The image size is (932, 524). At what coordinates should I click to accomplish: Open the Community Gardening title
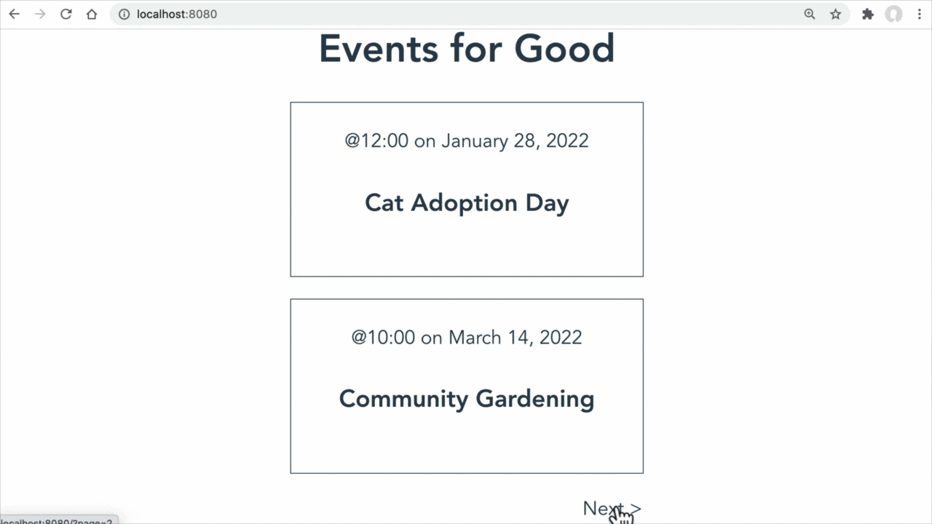(467, 399)
